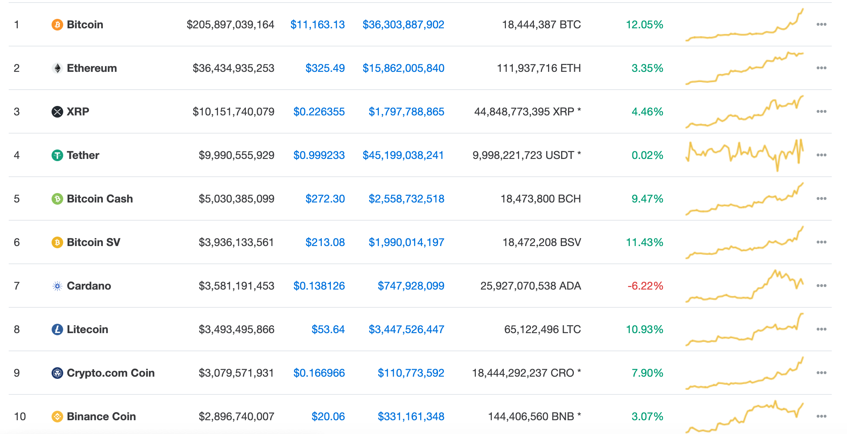847x434 pixels.
Task: Click the Tether logo icon
Action: [x=57, y=155]
